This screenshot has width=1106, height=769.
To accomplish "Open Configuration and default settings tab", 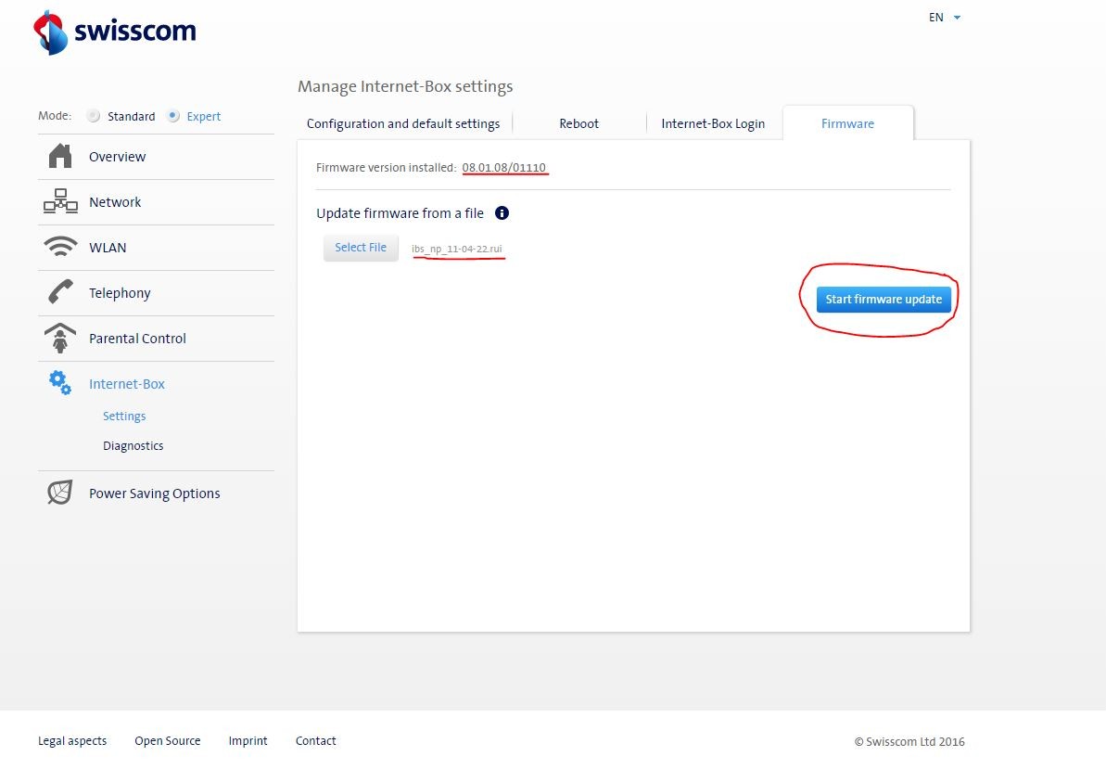I will click(x=403, y=123).
